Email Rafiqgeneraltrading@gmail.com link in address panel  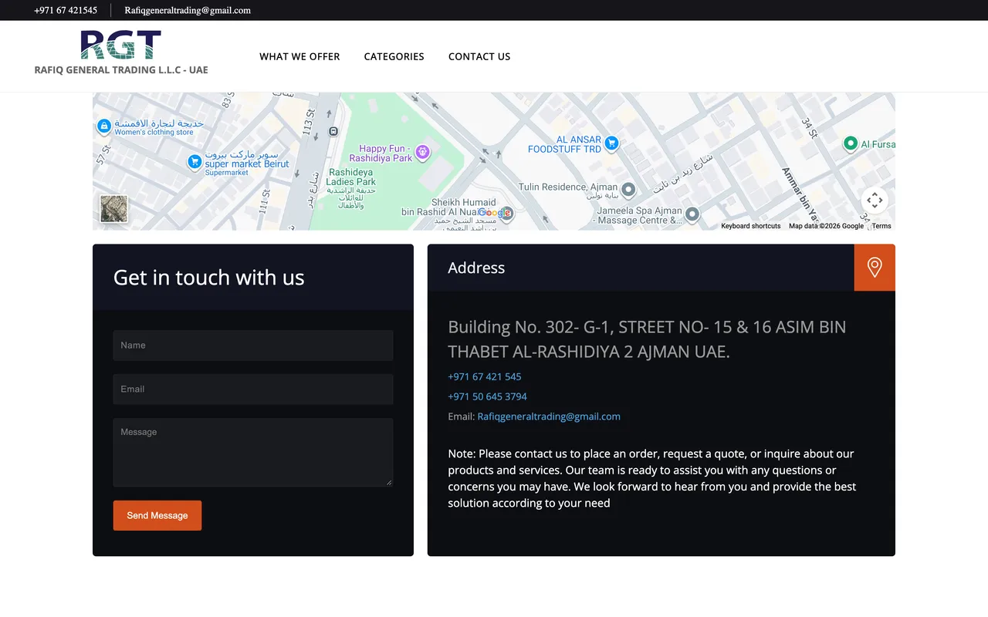pyautogui.click(x=549, y=416)
